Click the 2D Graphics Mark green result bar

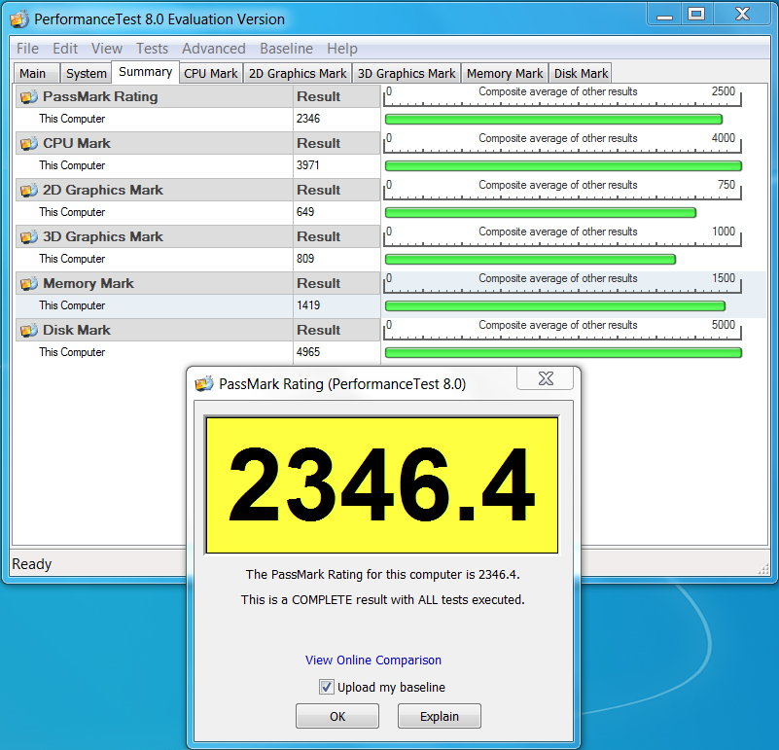pos(541,213)
